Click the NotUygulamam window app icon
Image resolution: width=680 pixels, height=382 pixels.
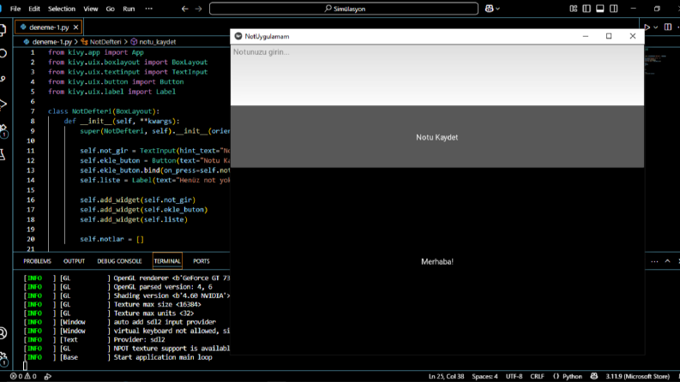(x=238, y=36)
